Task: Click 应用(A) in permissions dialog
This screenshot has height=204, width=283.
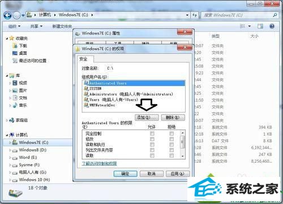Action: [x=178, y=173]
